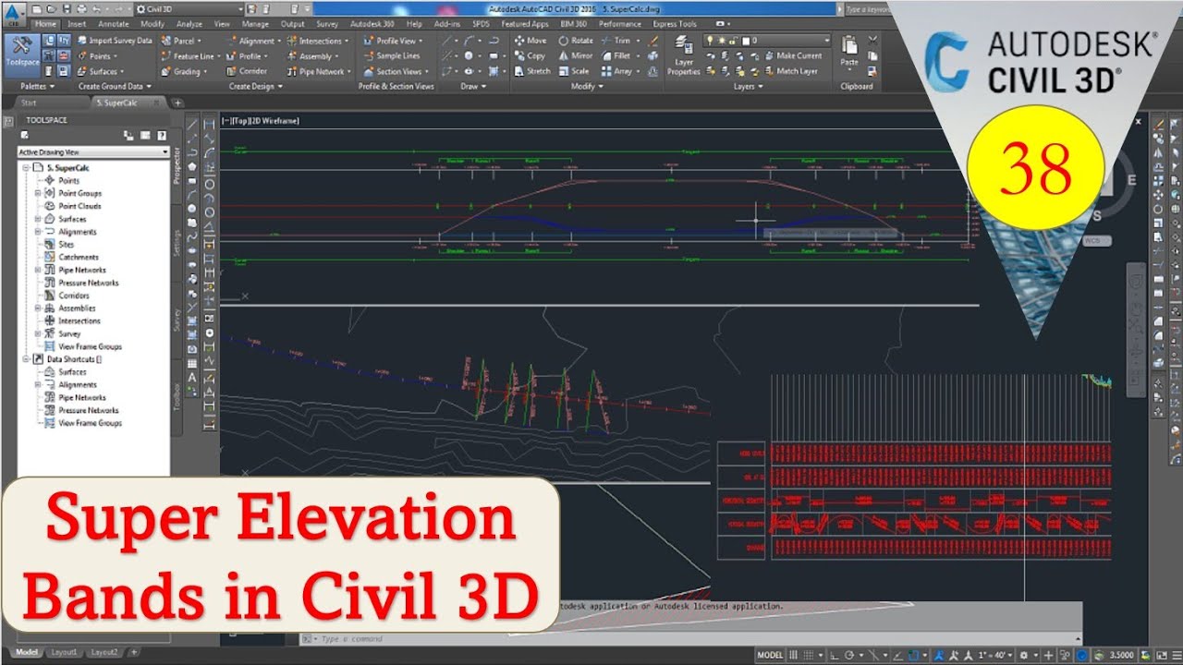Select the Copy tool in Modify
Image resolution: width=1183 pixels, height=665 pixels.
(x=529, y=55)
